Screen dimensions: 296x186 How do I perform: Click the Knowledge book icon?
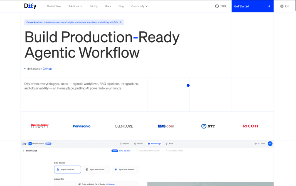click(x=149, y=143)
